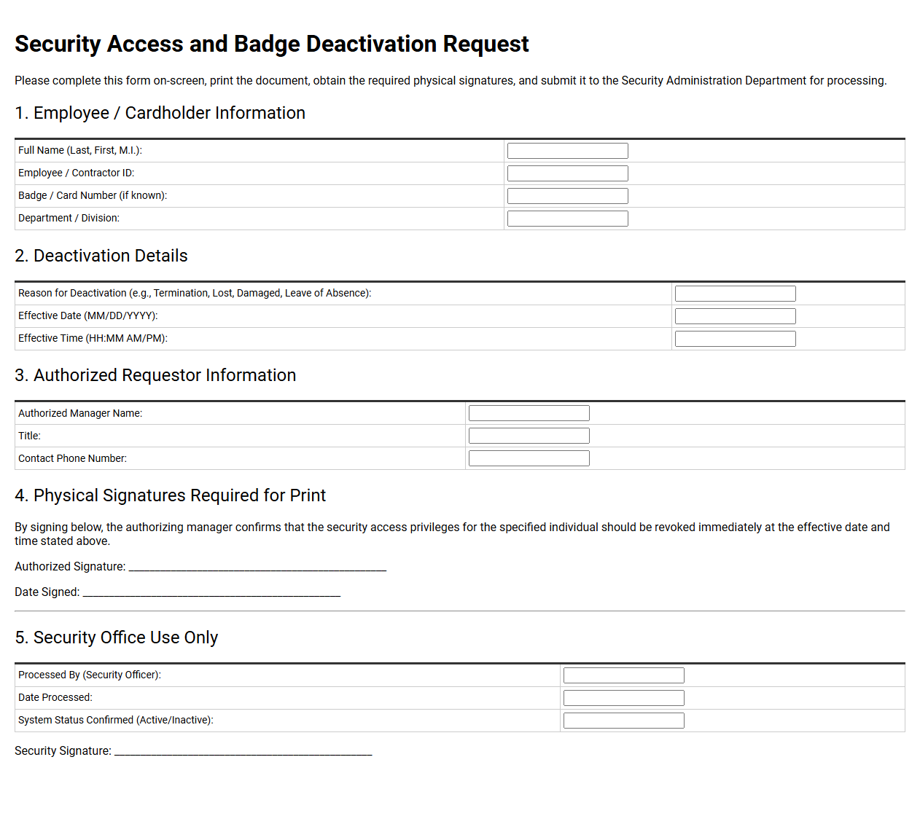Click the 'Effective Time (HH:MM AM/PM):' label
The image size is (920, 816).
[93, 338]
